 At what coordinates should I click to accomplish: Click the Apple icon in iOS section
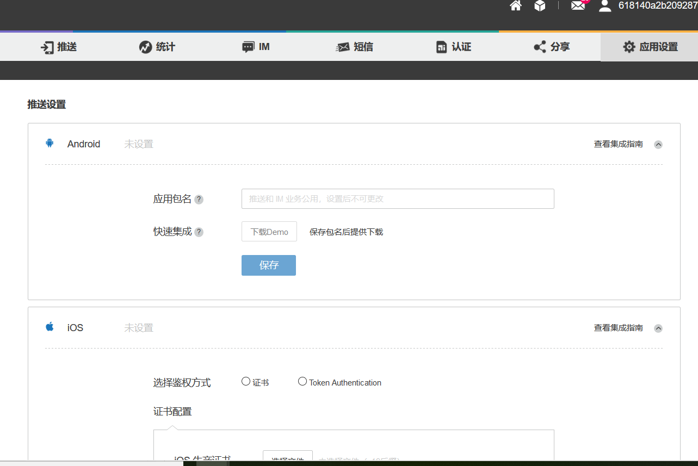[50, 326]
